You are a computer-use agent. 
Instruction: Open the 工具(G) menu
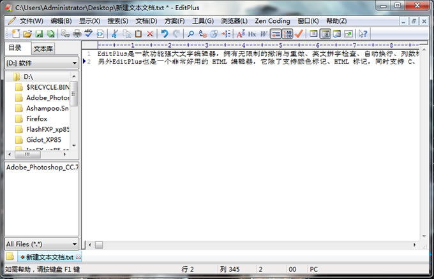[x=203, y=21]
